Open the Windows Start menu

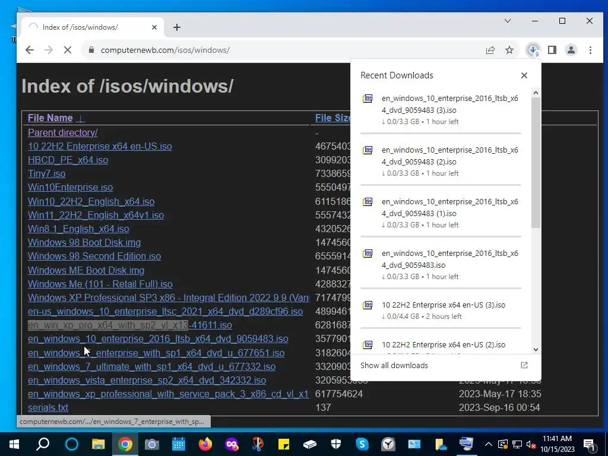[14, 444]
